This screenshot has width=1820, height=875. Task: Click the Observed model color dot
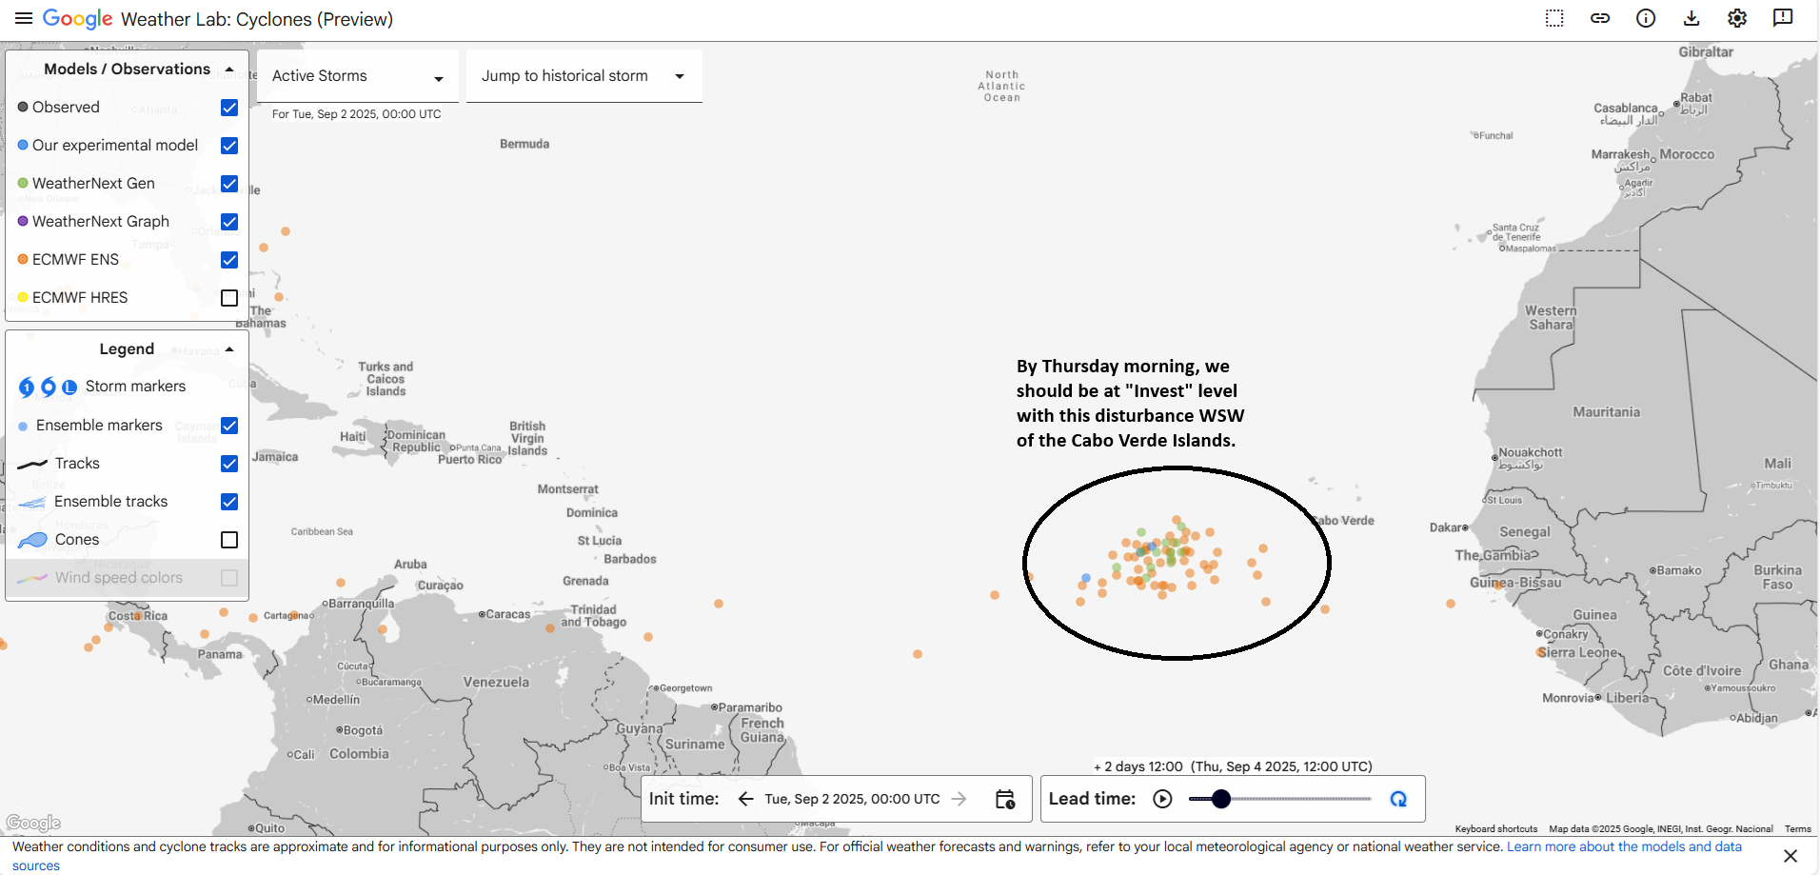pyautogui.click(x=23, y=107)
